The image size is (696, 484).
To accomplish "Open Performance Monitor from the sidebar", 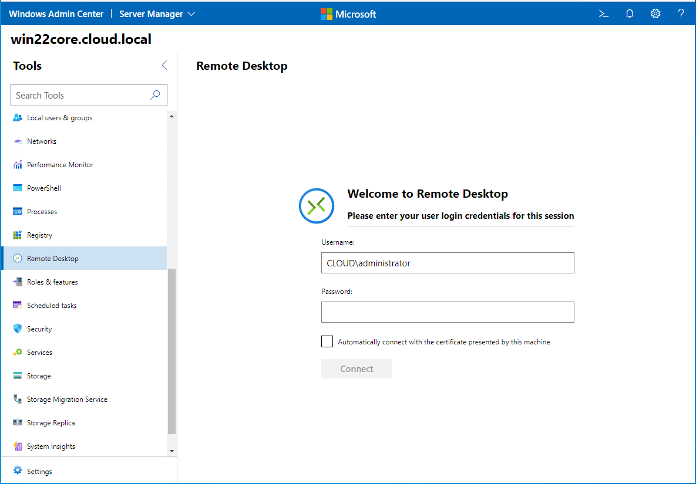I will tap(60, 164).
